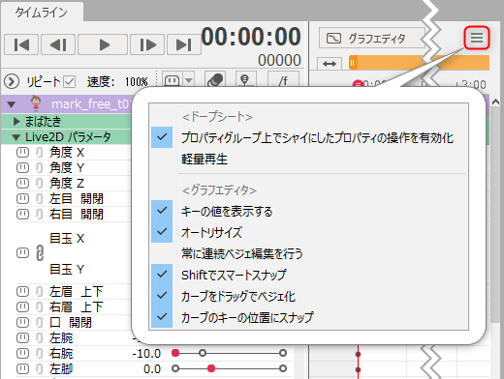The image size is (504, 379).
Task: Open the timeline hamburger menu
Action: 477,38
